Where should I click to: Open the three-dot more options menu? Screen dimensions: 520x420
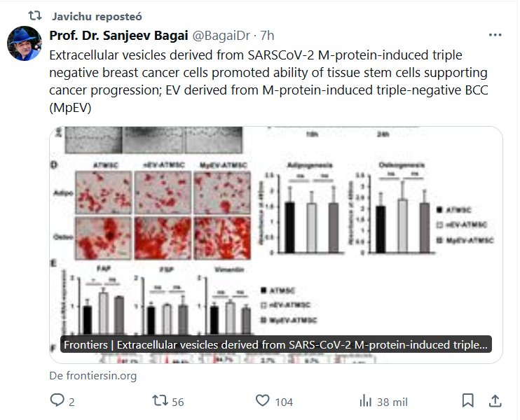(495, 35)
